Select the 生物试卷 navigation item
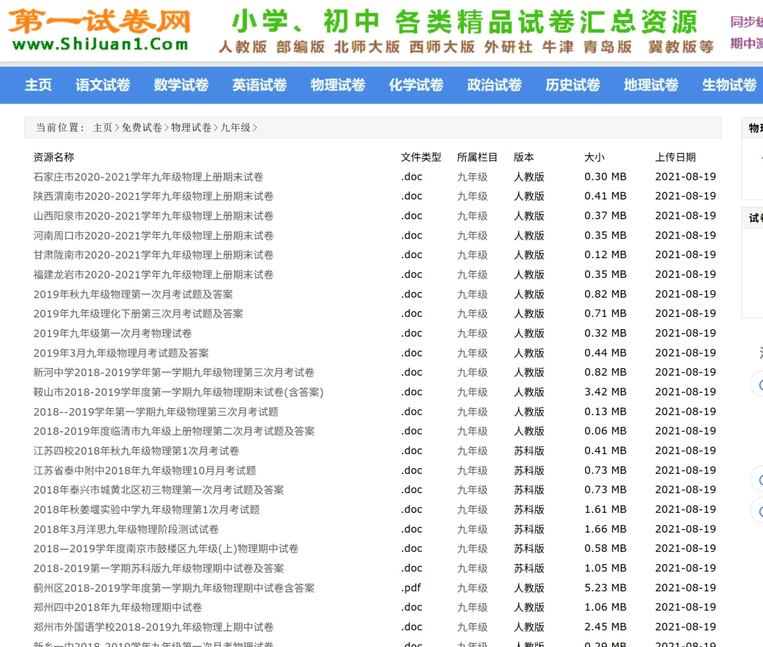763x647 pixels. pos(728,85)
